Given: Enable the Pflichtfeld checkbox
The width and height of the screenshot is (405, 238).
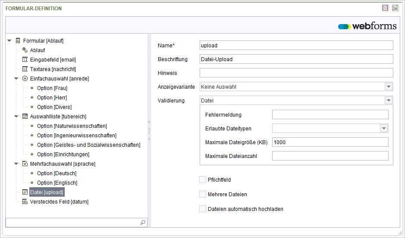Looking at the screenshot, I should (x=203, y=179).
